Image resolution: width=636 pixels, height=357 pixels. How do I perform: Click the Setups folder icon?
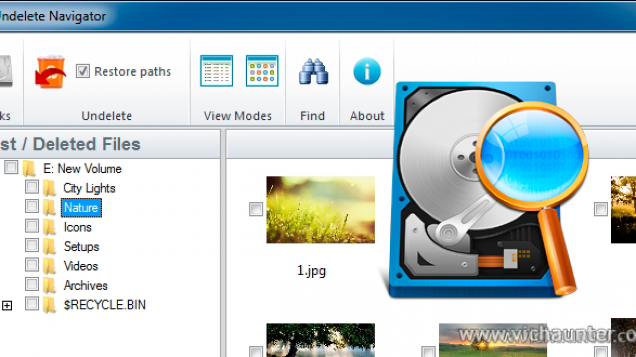pos(49,246)
